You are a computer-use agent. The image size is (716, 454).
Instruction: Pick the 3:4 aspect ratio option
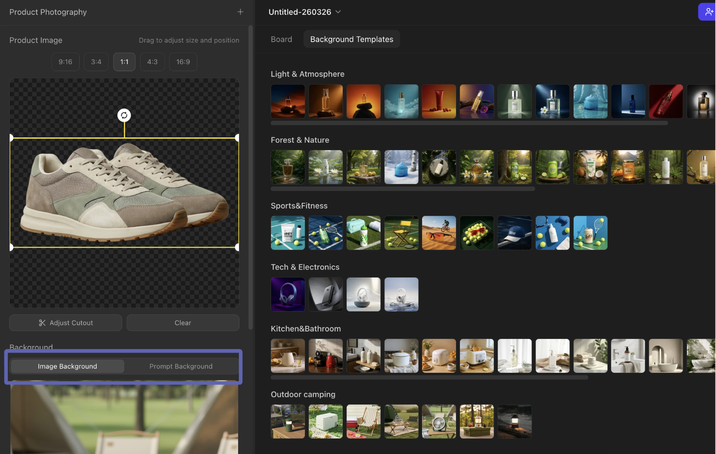[96, 62]
